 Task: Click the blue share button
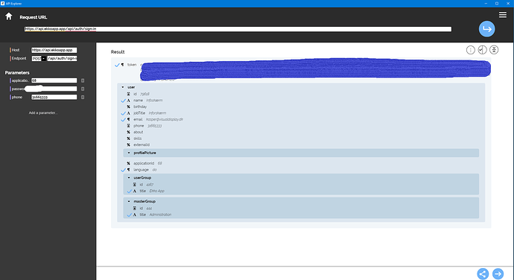483,274
